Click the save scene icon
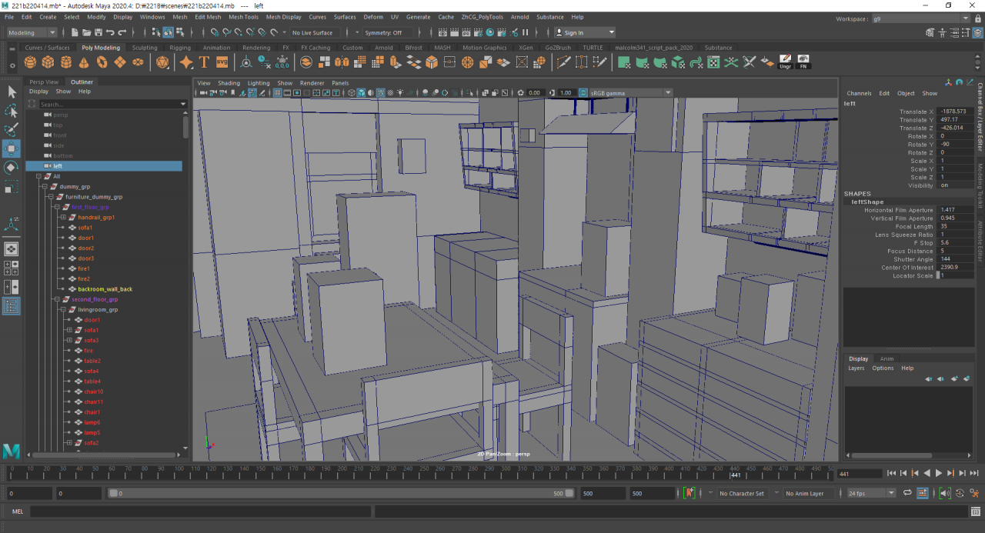 point(98,32)
